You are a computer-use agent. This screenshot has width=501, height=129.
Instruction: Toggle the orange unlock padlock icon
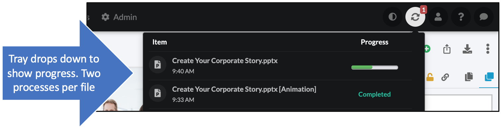(x=429, y=77)
